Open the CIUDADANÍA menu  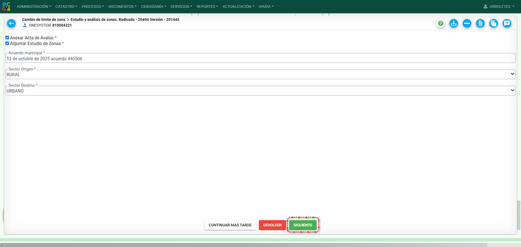tap(154, 6)
